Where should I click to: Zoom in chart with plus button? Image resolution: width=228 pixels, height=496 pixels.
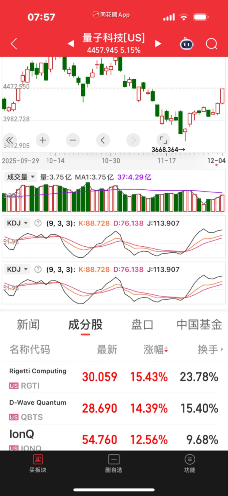click(x=43, y=140)
